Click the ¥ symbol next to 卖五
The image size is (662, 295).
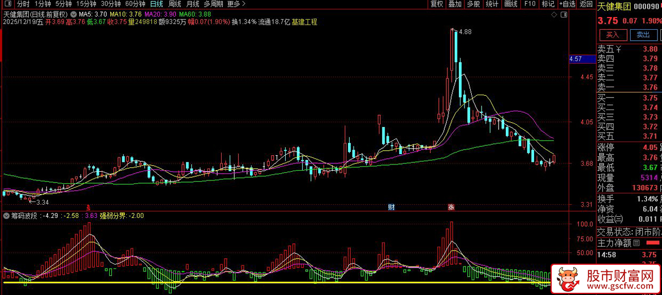coord(619,50)
